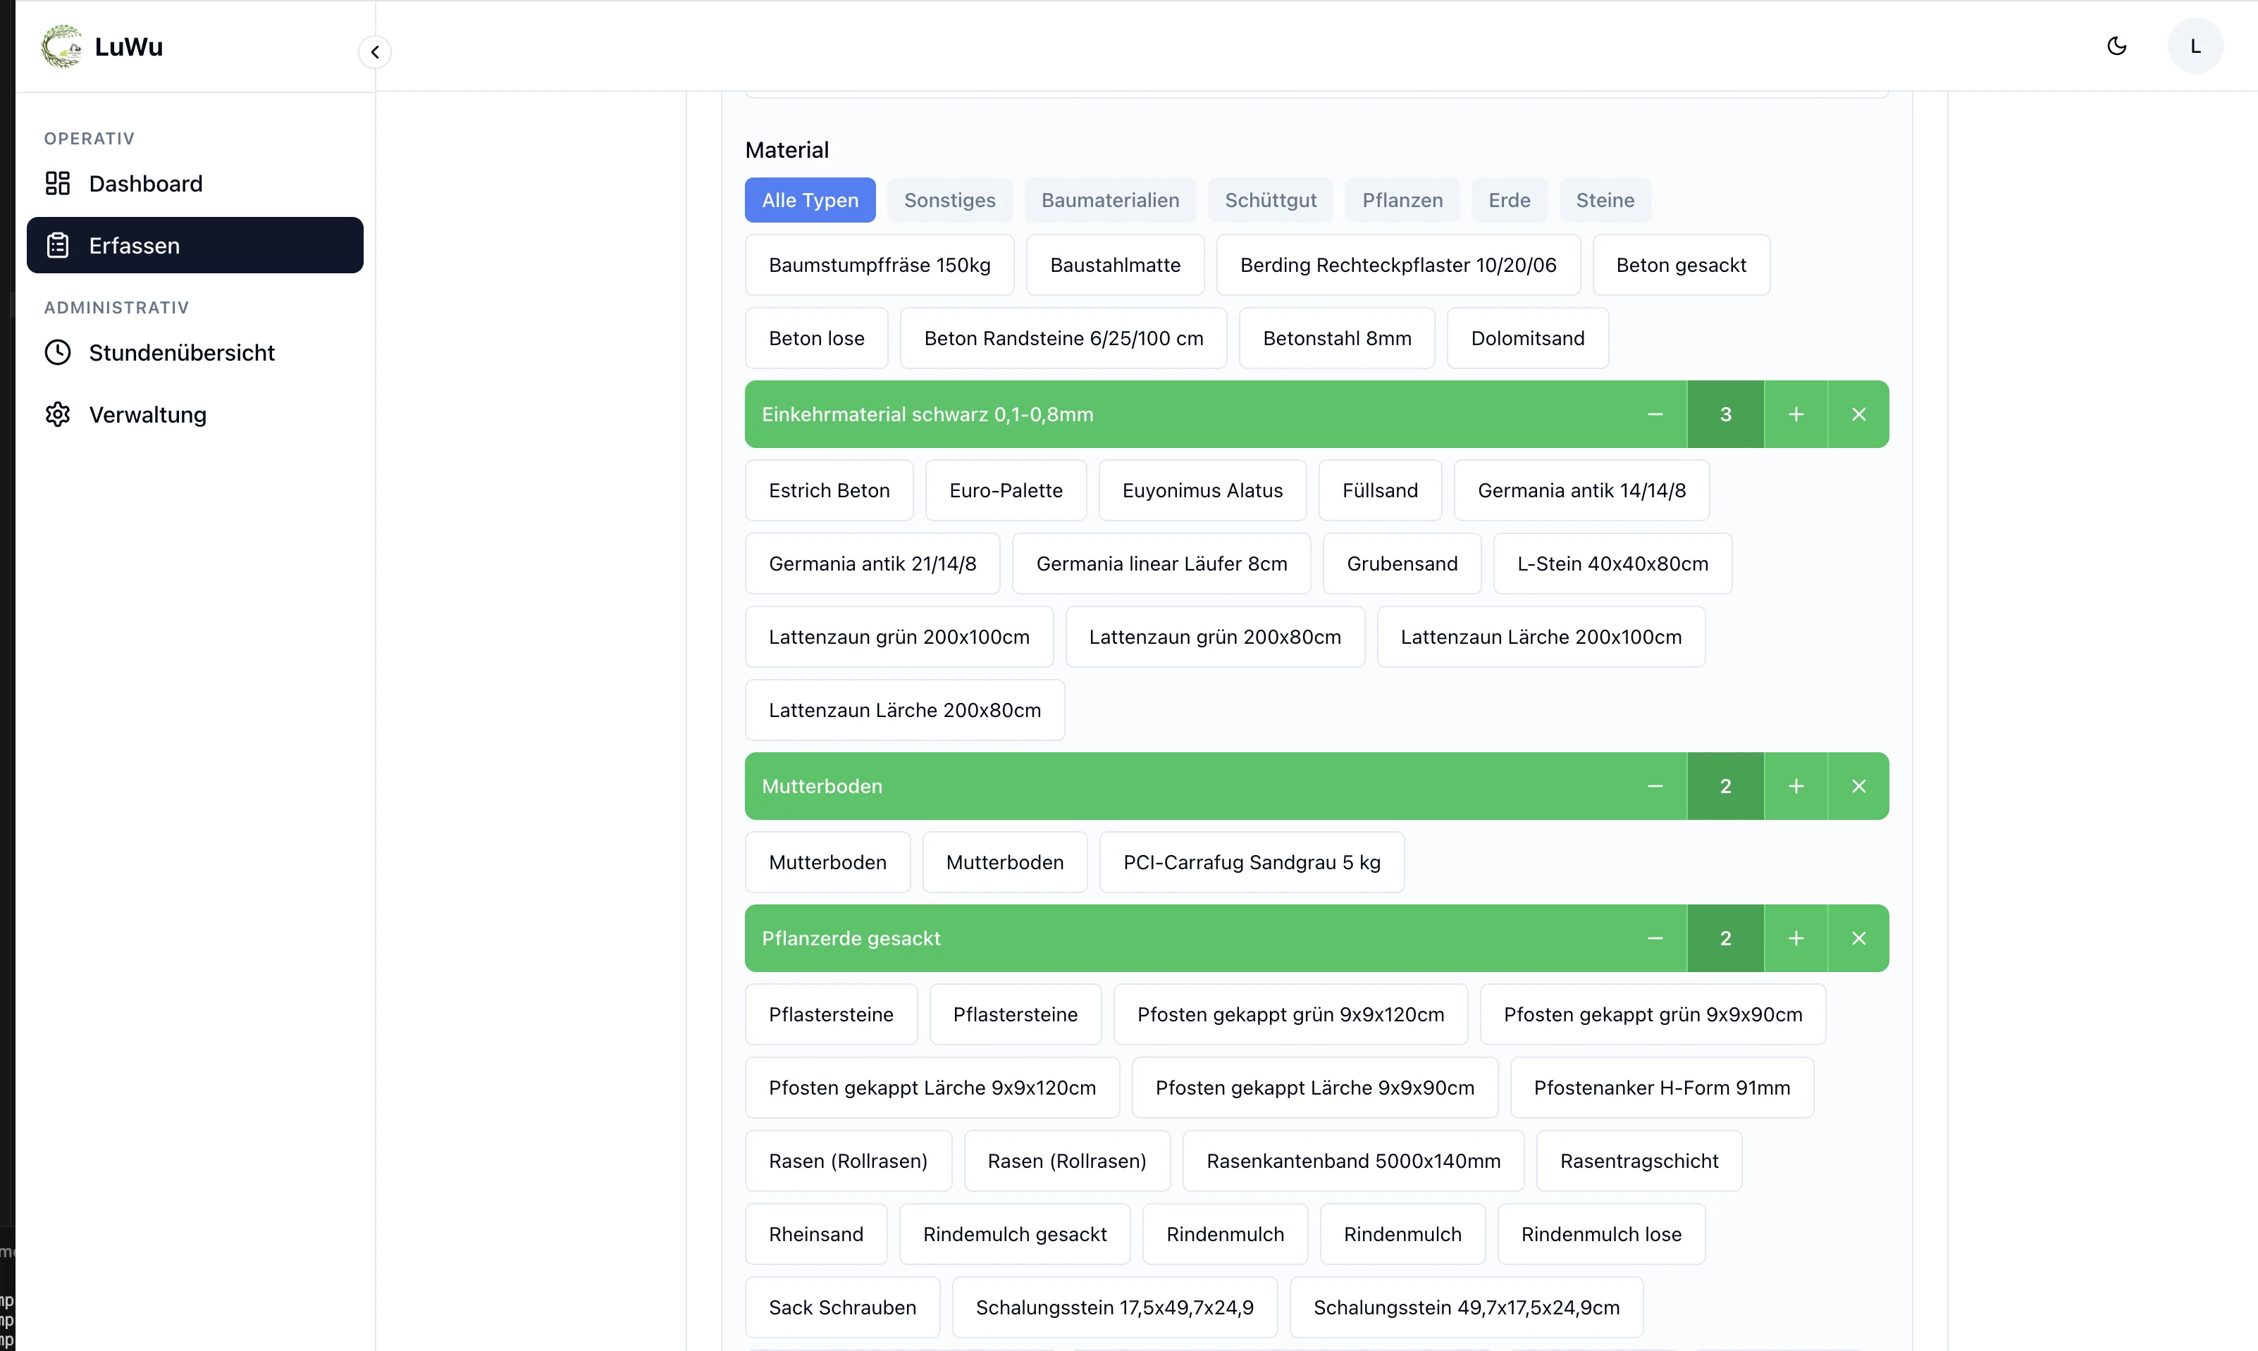Click the quantity field of selected Mutterboden
The height and width of the screenshot is (1351, 2258).
(1725, 785)
